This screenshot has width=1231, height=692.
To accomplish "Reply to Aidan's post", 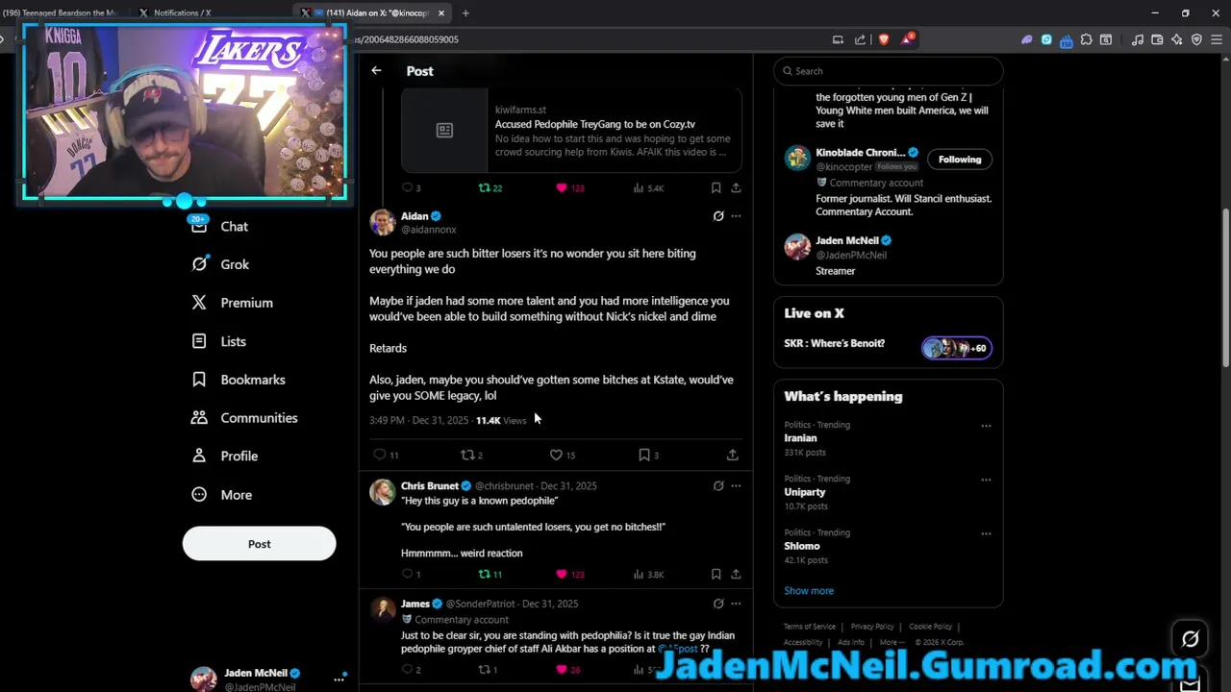I will point(380,455).
